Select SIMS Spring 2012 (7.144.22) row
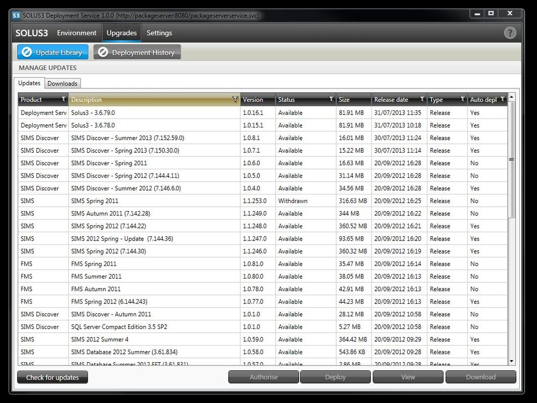 coord(263,226)
